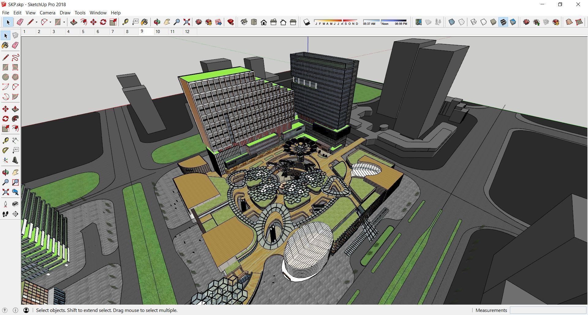Click Zoom Extents in the top toolbar
The width and height of the screenshot is (588, 315).
click(x=187, y=22)
